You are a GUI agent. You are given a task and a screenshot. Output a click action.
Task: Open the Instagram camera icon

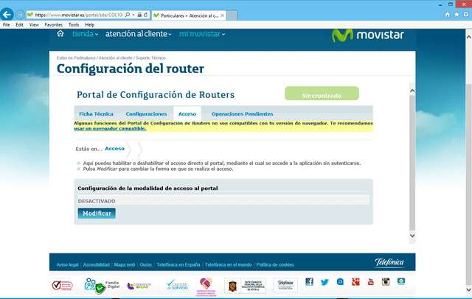tap(386, 281)
